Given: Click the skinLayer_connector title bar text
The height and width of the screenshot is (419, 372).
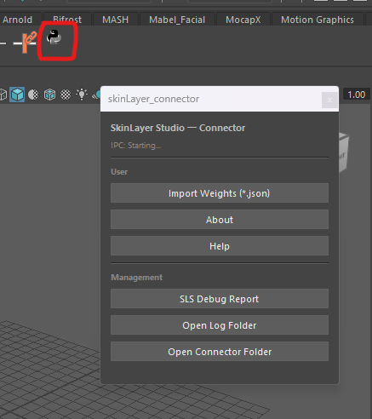Looking at the screenshot, I should click(x=153, y=99).
